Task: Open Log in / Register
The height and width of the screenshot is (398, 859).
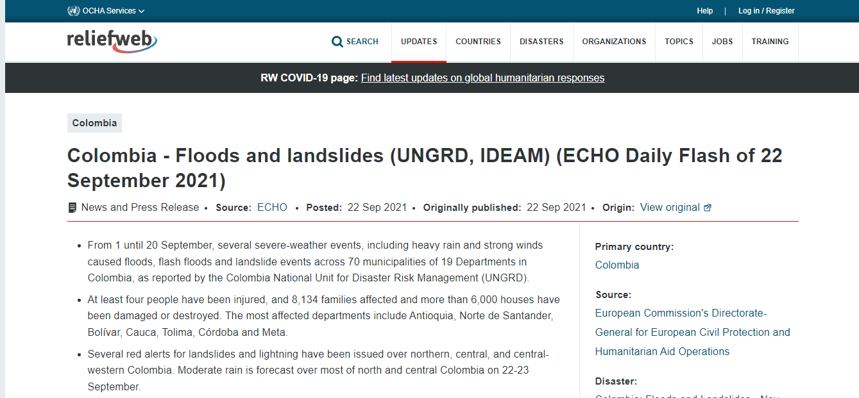Action: [x=766, y=11]
